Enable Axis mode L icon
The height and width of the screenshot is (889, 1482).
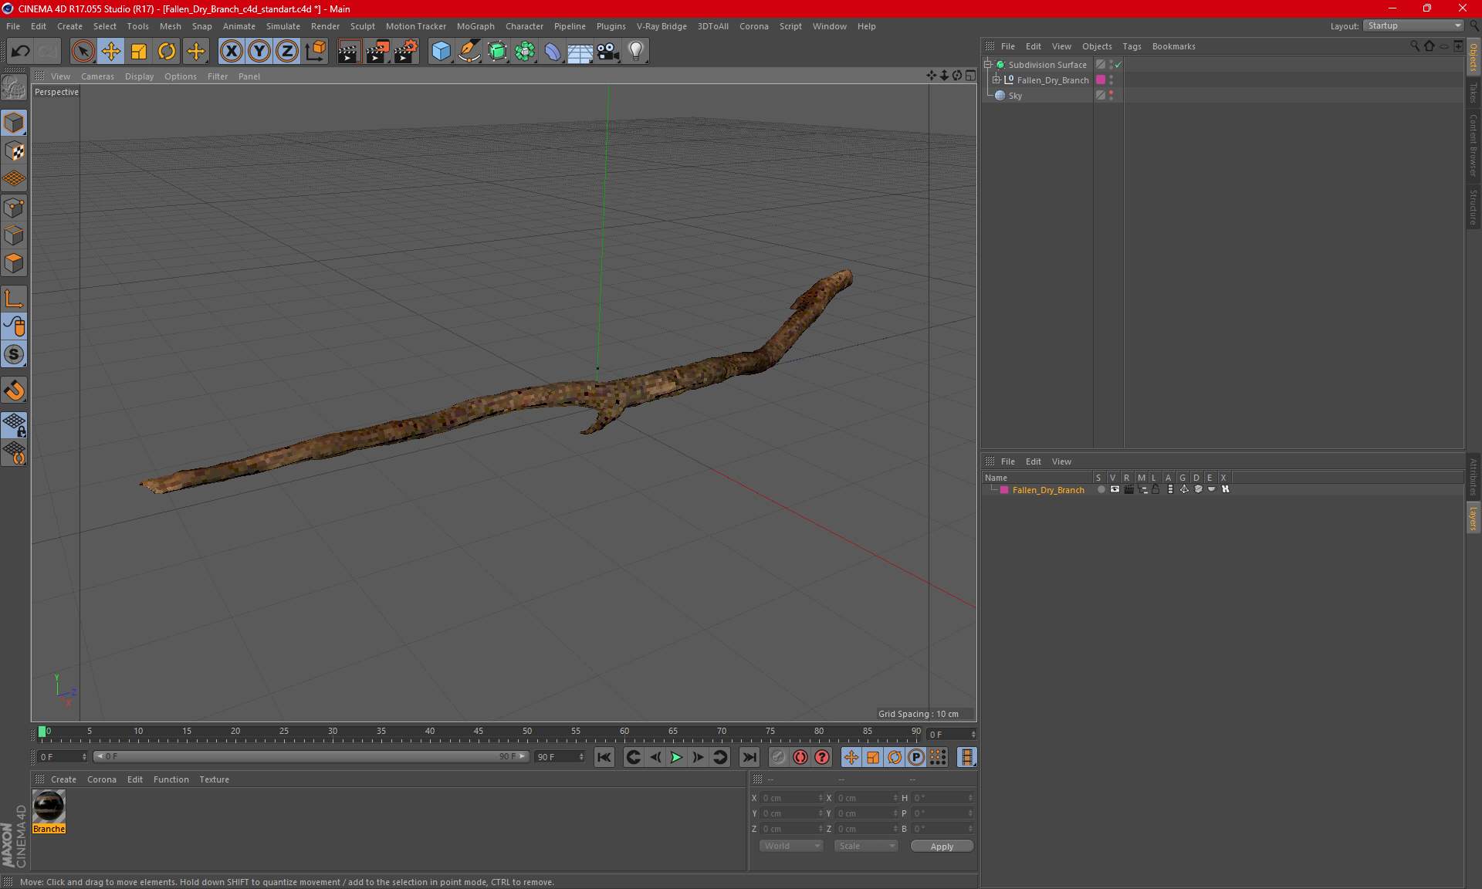pyautogui.click(x=14, y=299)
